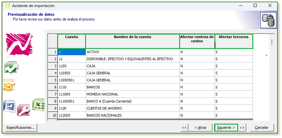The height and width of the screenshot is (138, 282).
Task: Click the < Atras button
Action: click(200, 128)
